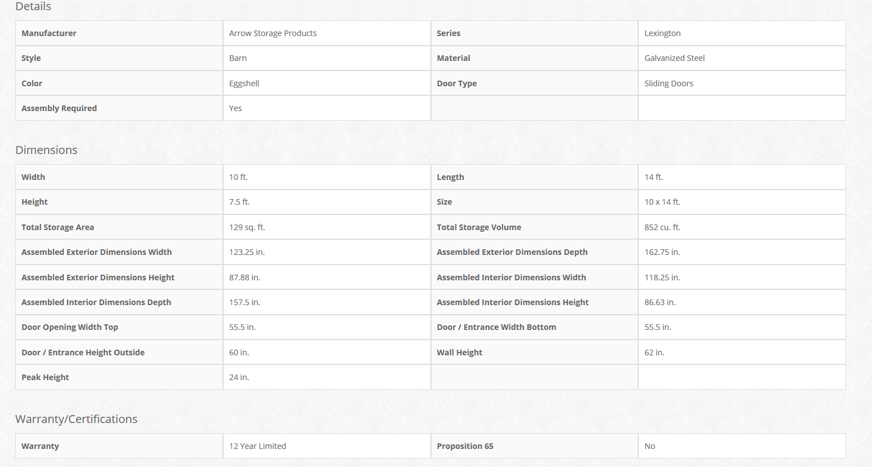Click the Size label cell

click(534, 202)
